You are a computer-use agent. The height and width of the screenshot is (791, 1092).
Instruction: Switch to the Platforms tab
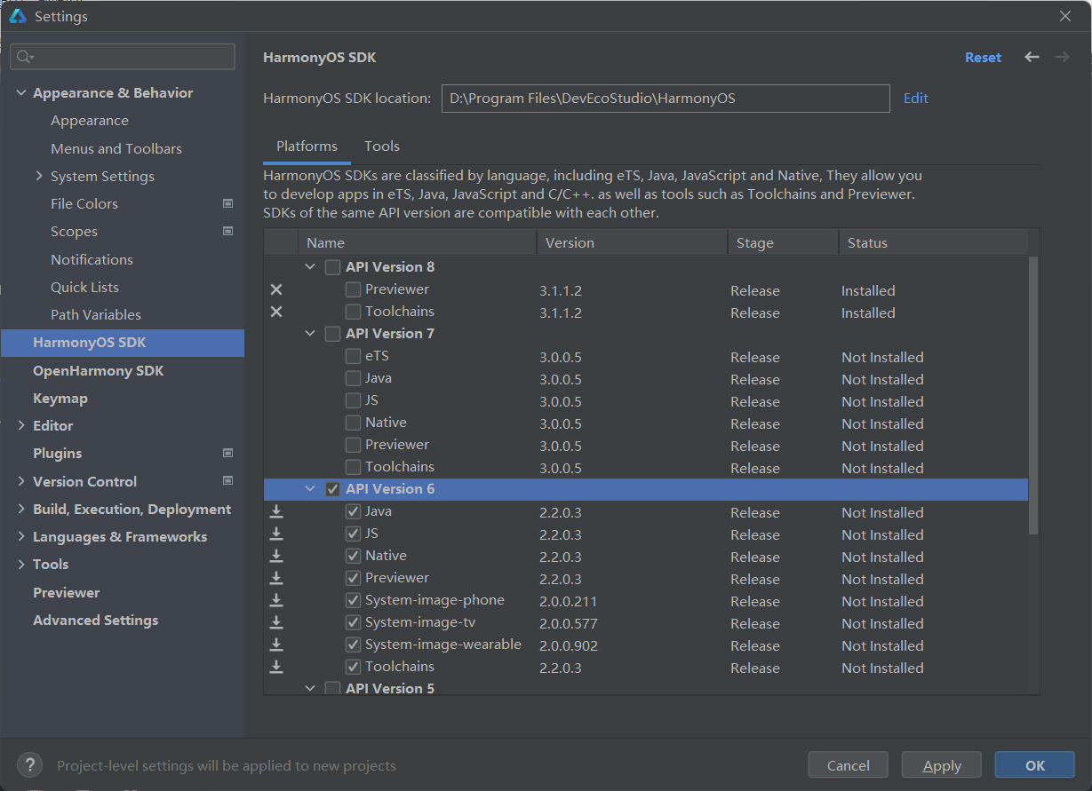coord(307,146)
